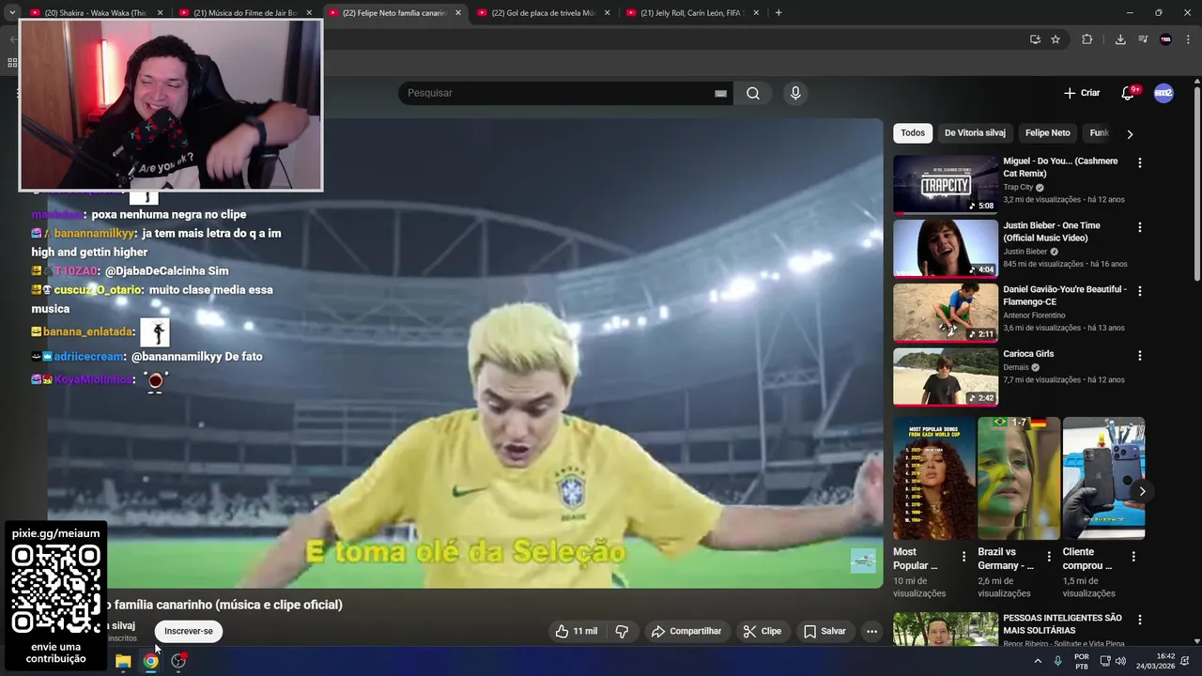1202x676 pixels.
Task: Open the Most Popular... short thumbnail
Action: point(934,478)
